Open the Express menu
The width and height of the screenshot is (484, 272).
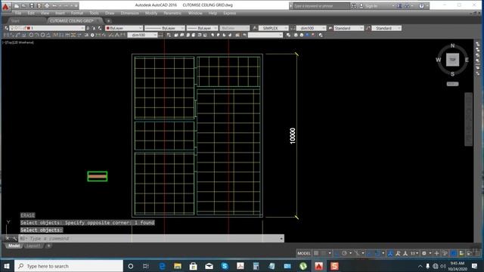coord(229,14)
